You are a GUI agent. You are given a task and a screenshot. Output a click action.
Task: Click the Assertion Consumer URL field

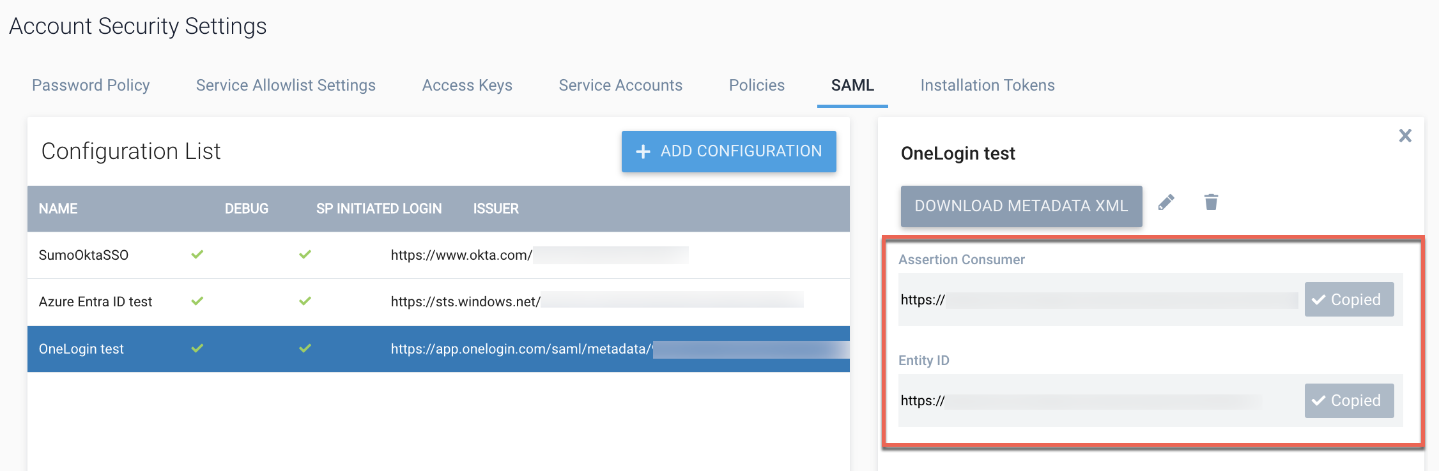[x=1099, y=300]
